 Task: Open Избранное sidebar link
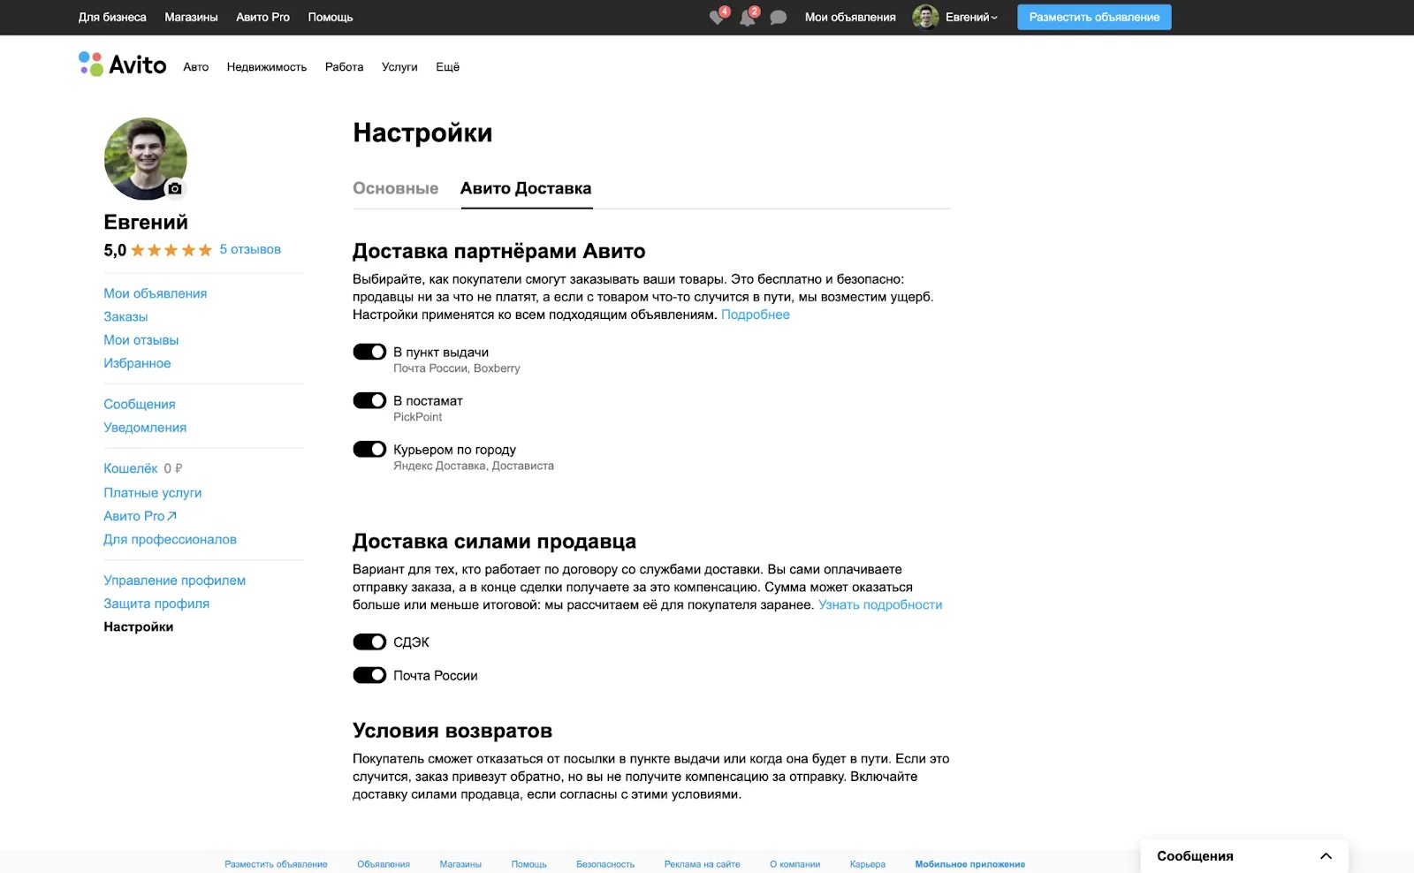point(137,363)
